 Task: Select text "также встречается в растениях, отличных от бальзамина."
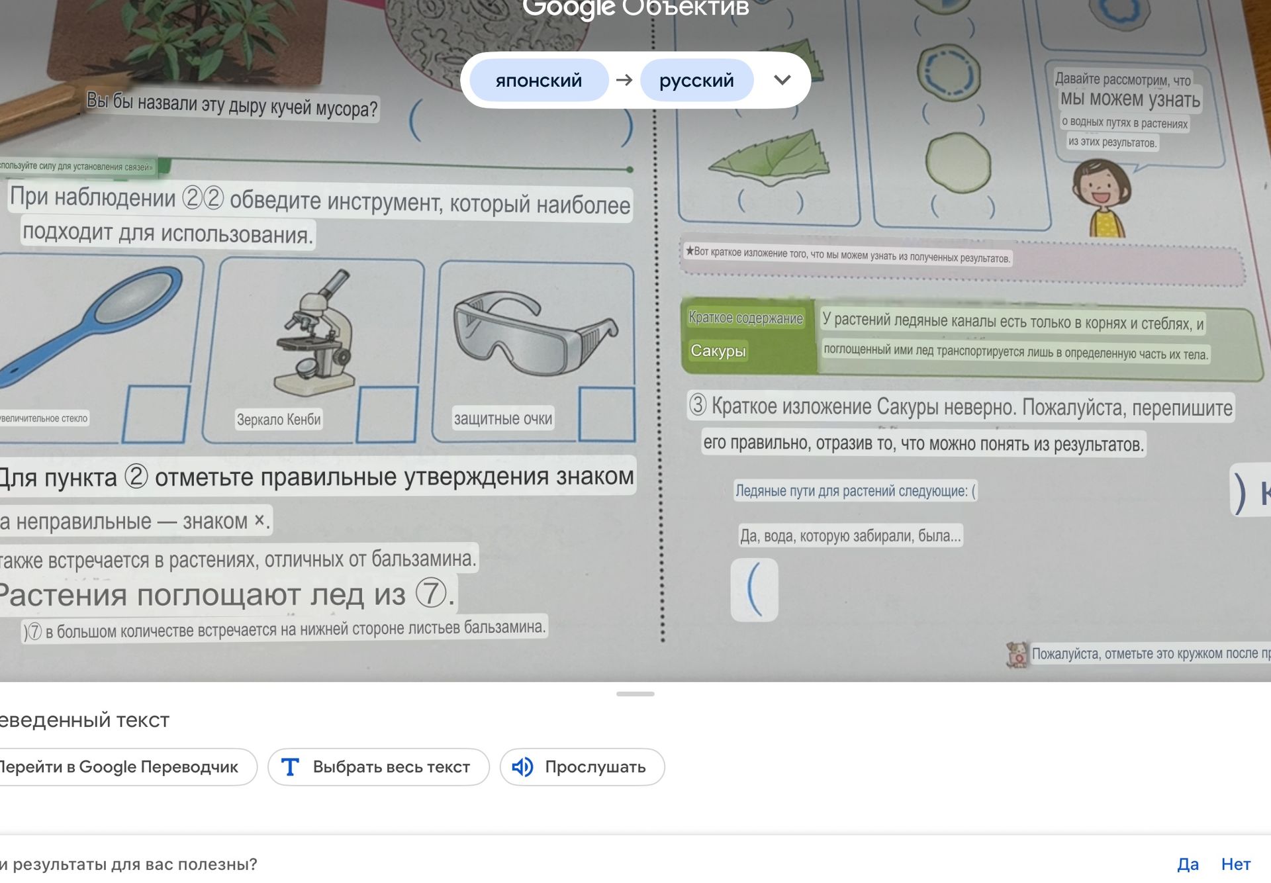[238, 559]
